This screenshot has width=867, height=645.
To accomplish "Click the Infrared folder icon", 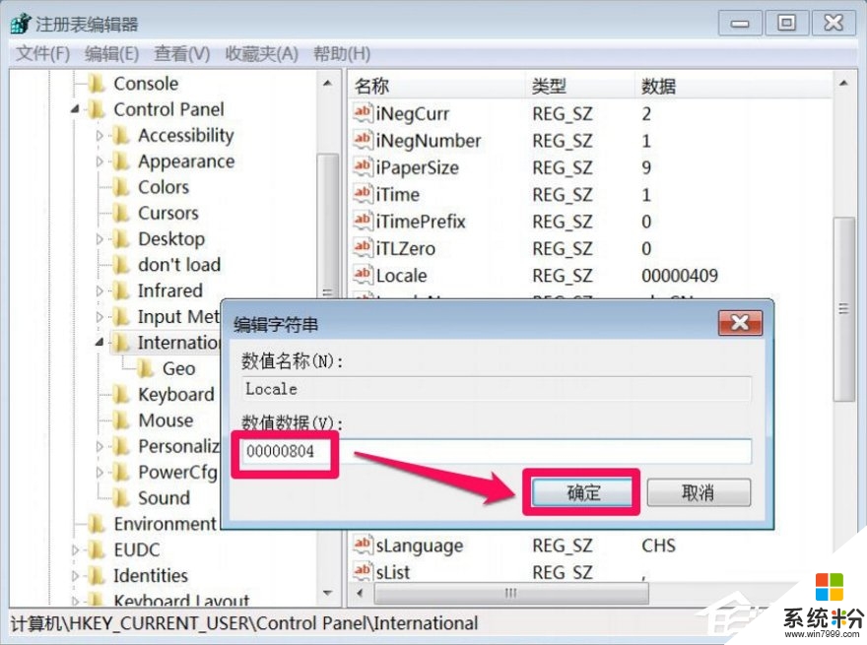I will pyautogui.click(x=121, y=290).
